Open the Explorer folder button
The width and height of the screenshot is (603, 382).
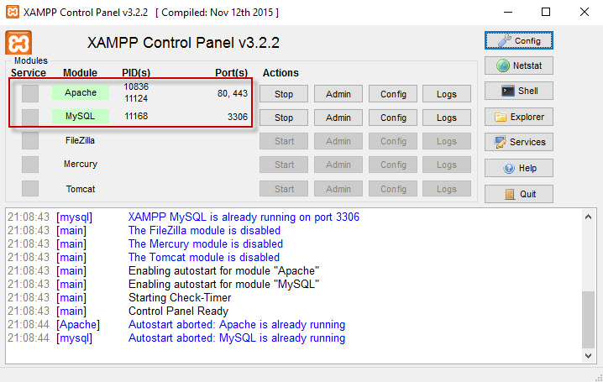pos(518,117)
